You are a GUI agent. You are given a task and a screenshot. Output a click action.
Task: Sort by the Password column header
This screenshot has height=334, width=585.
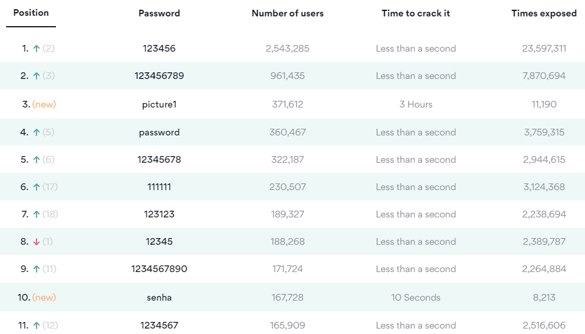pyautogui.click(x=159, y=13)
